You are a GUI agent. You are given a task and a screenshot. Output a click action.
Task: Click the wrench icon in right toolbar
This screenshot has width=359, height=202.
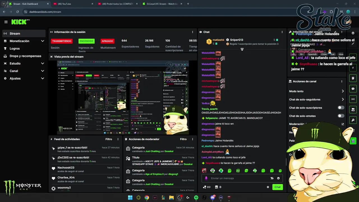[x=353, y=120]
